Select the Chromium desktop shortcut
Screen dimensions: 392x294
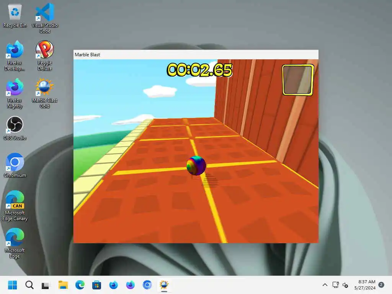(15, 165)
